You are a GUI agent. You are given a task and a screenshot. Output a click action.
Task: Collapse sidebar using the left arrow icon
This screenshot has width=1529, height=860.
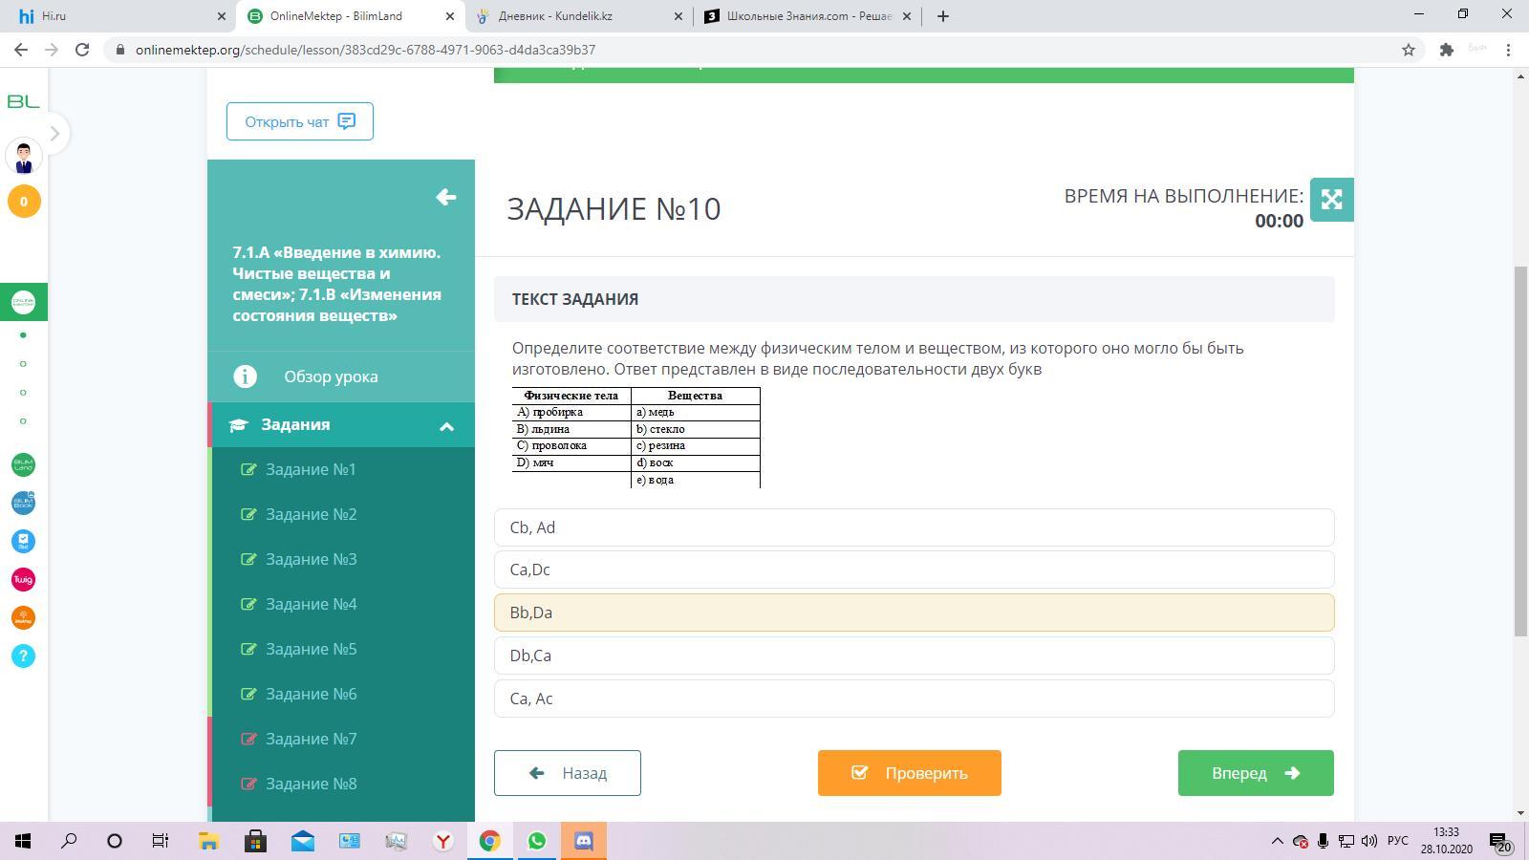[445, 197]
